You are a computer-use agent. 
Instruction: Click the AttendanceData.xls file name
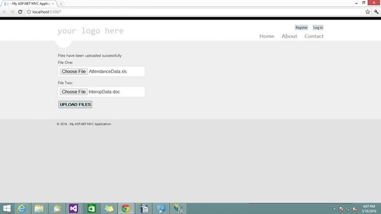(108, 72)
